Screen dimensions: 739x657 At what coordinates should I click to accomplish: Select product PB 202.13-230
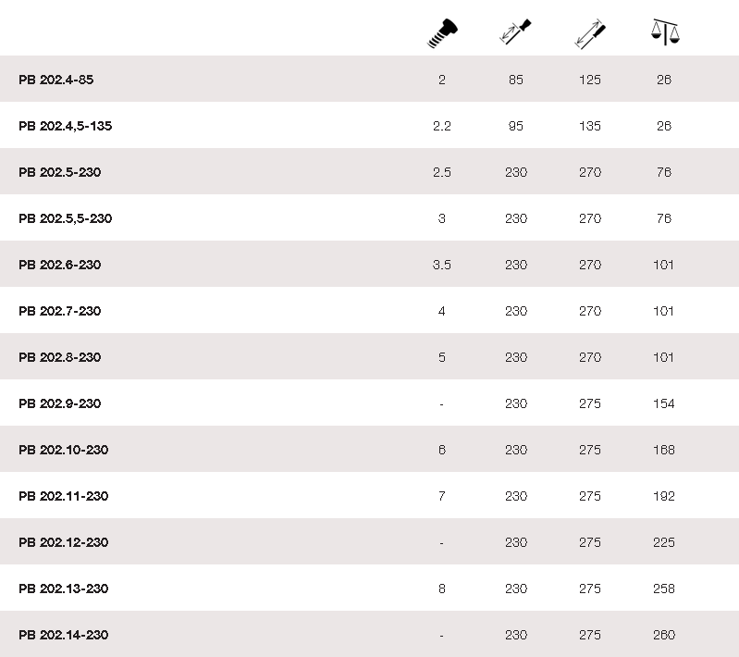[x=64, y=589]
